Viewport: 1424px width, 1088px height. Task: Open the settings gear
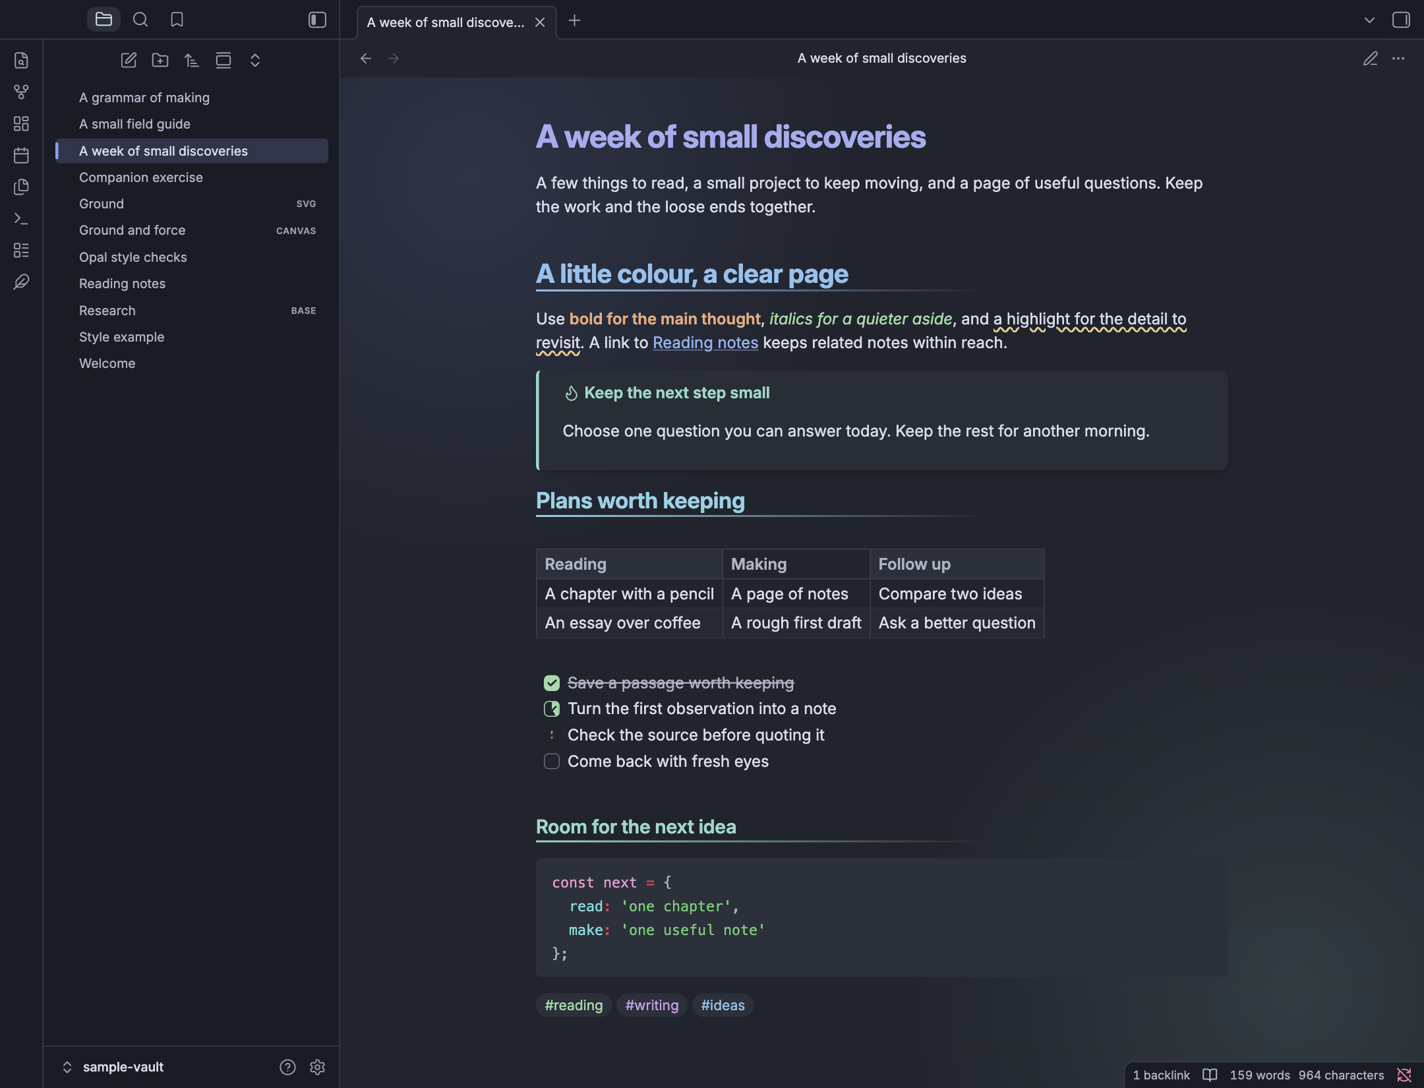click(317, 1067)
